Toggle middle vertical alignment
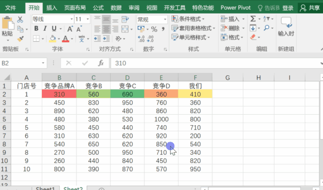The image size is (323, 190). pyautogui.click(x=106, y=20)
